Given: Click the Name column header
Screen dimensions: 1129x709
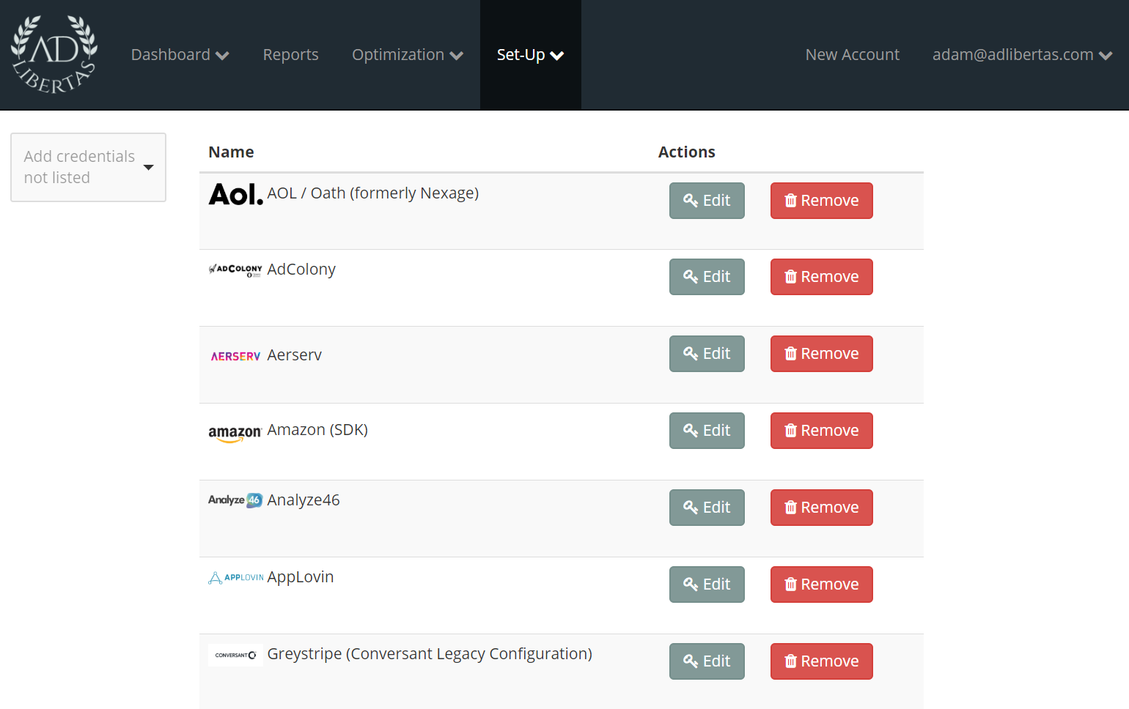Looking at the screenshot, I should (x=231, y=152).
